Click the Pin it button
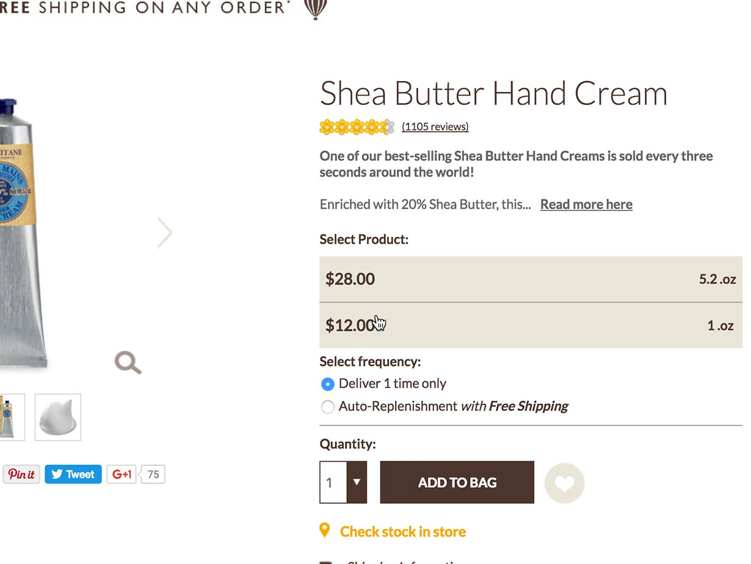The height and width of the screenshot is (564, 751). click(21, 474)
